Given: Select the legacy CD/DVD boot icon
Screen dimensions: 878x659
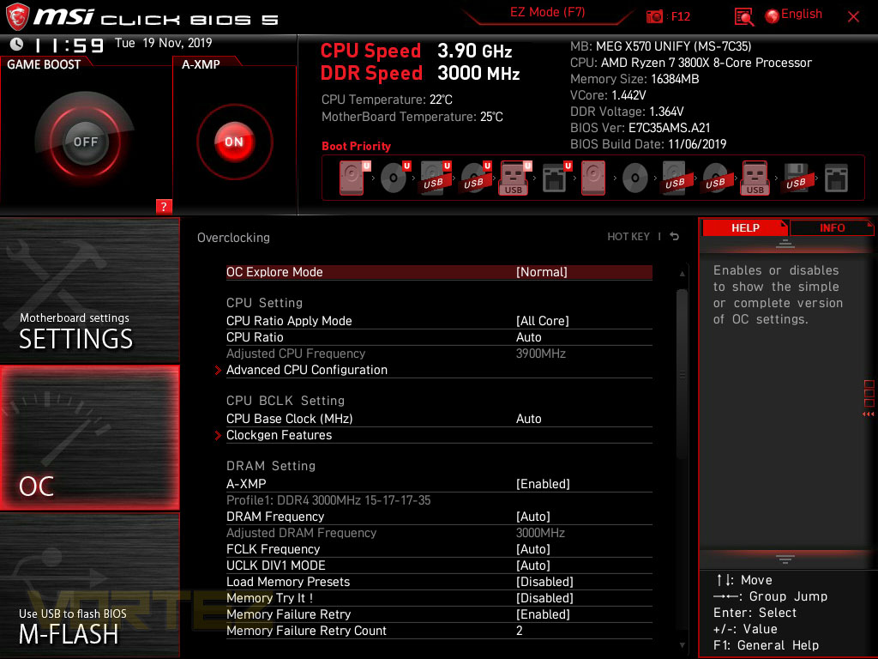Looking at the screenshot, I should pyautogui.click(x=635, y=178).
